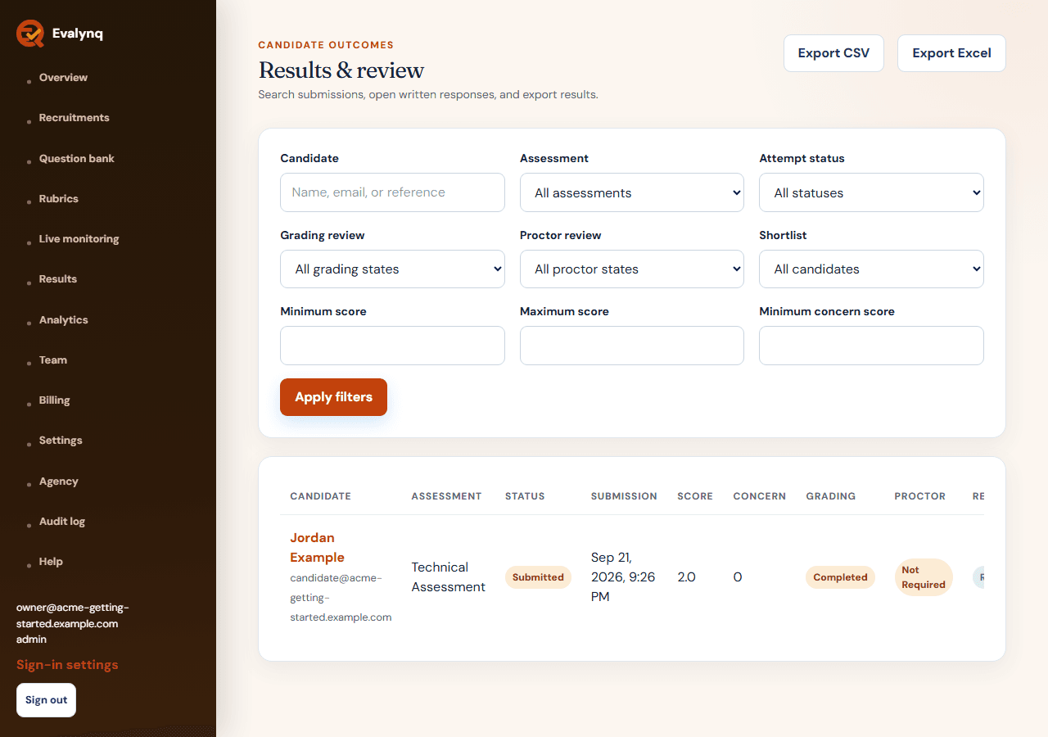The width and height of the screenshot is (1048, 737).
Task: Navigate to Agency page
Action: (x=59, y=482)
